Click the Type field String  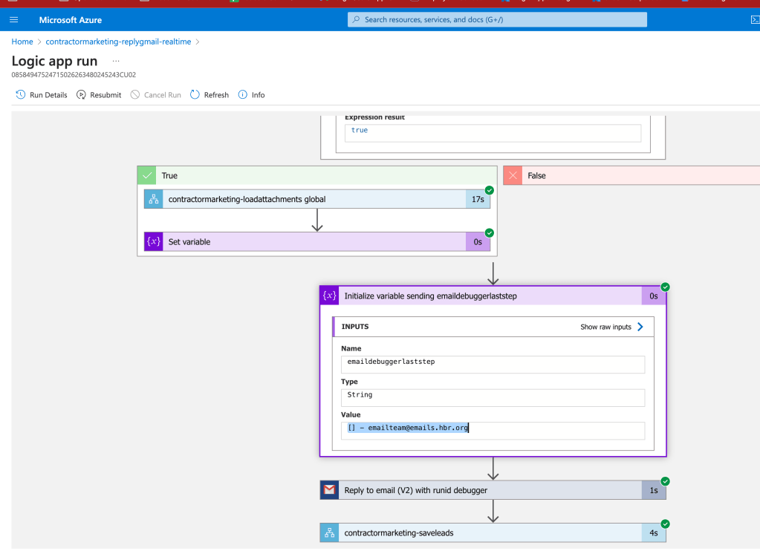493,398
